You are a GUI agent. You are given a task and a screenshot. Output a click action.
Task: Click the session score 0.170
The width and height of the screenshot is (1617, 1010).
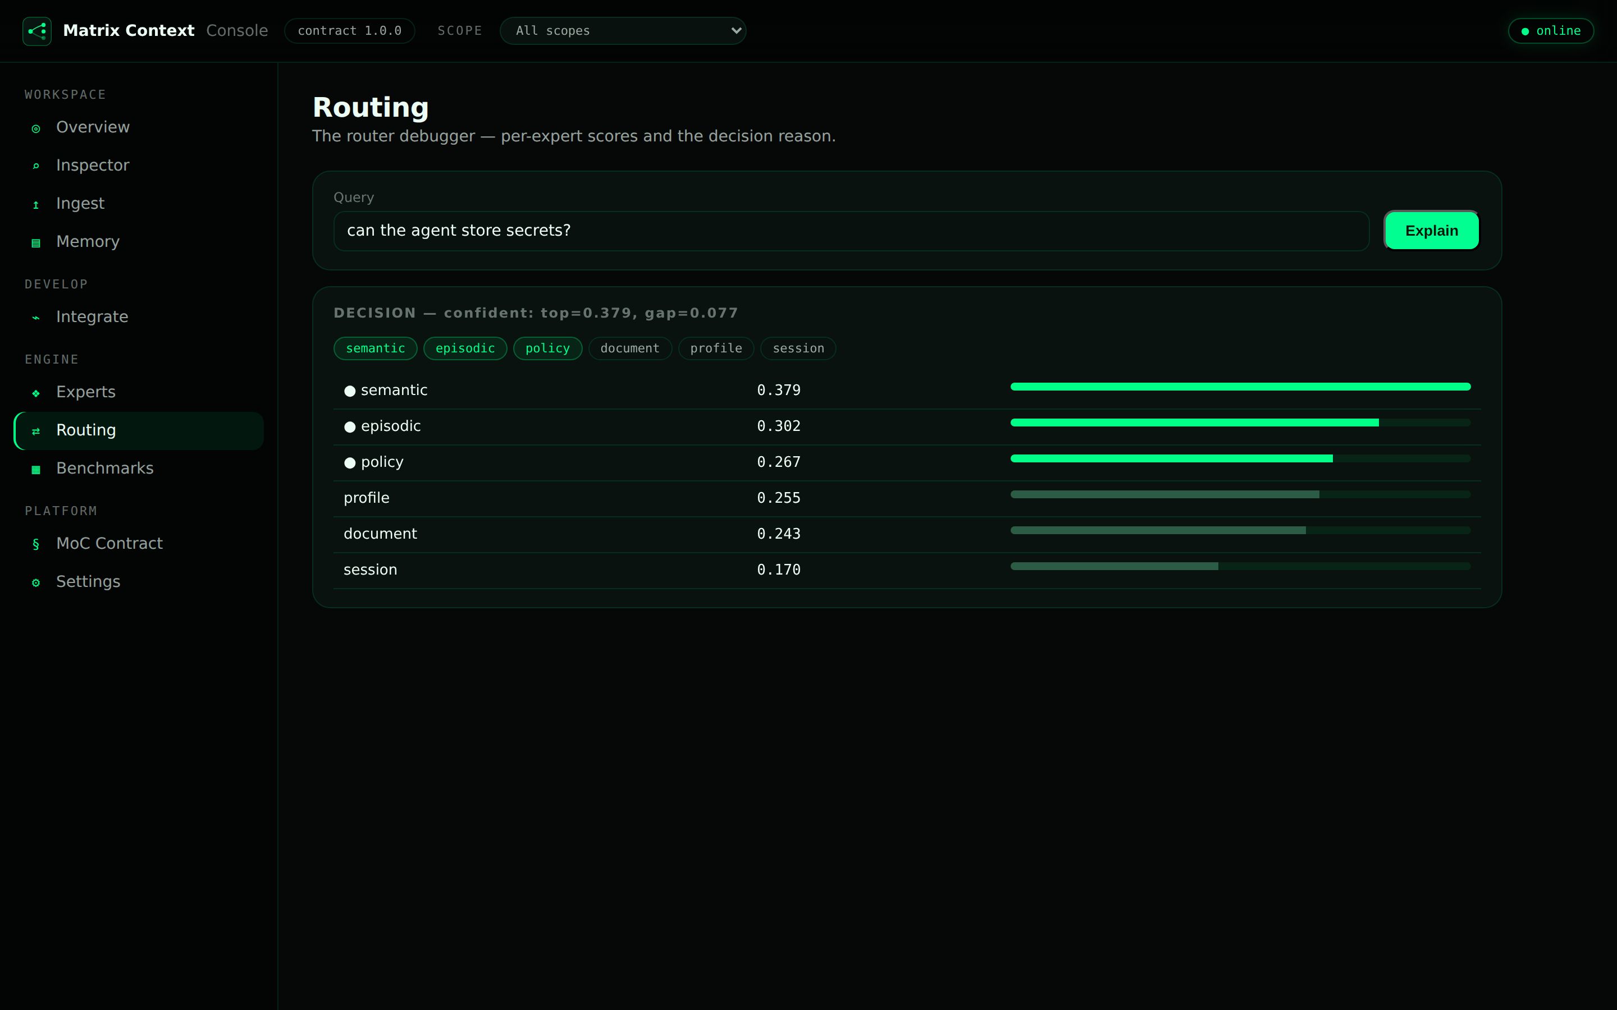pos(778,570)
